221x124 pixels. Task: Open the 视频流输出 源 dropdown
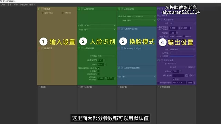[180, 67]
